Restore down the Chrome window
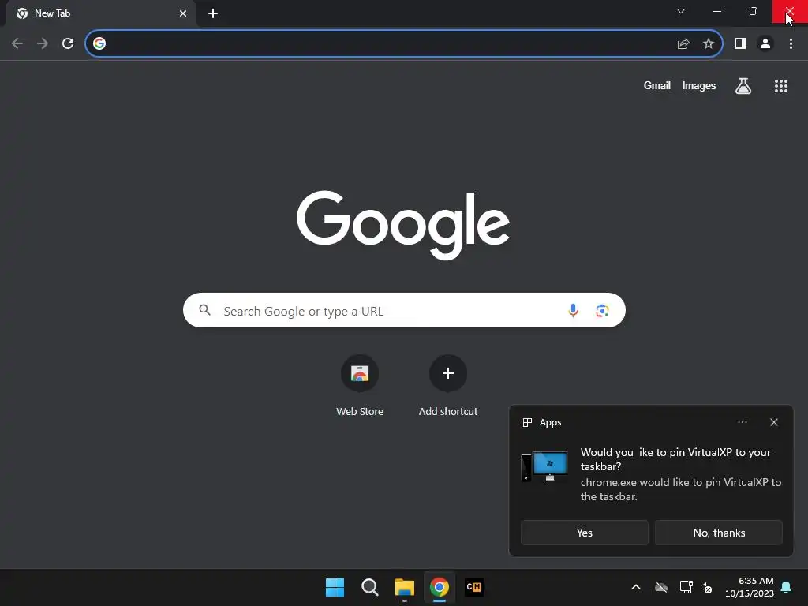Viewport: 808px width, 606px height. click(x=754, y=11)
